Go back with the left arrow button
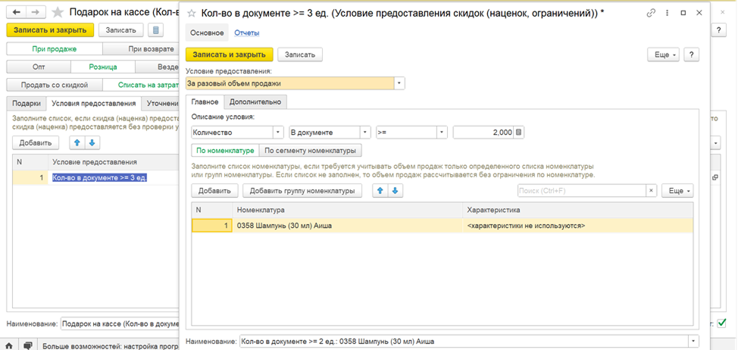The width and height of the screenshot is (738, 350). point(15,12)
